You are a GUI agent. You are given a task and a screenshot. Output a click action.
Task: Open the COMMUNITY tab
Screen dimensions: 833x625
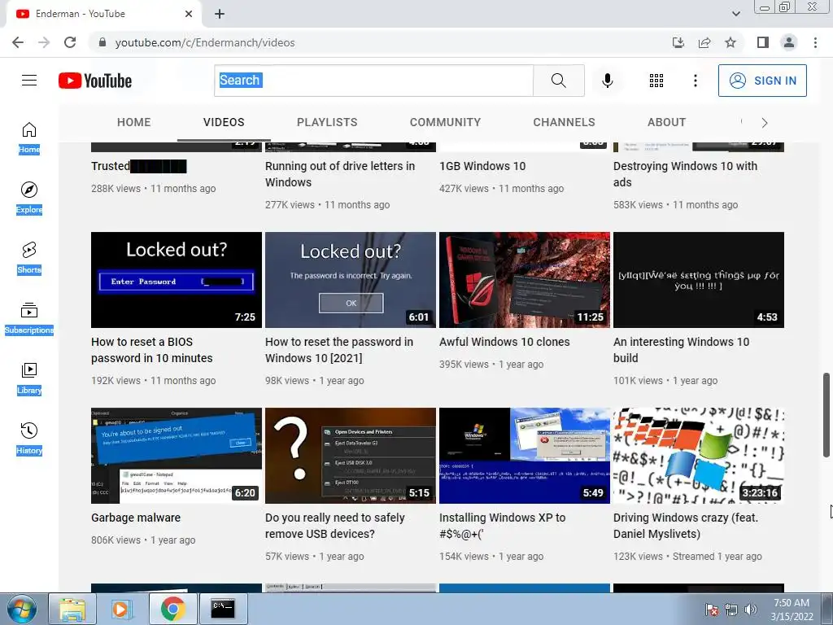(445, 122)
